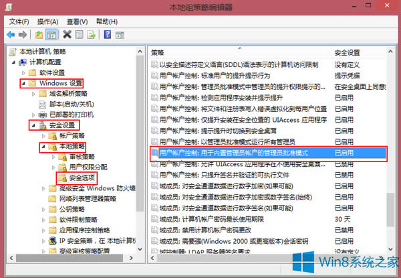Click the 安全选项 folder icon
The image size is (401, 278).
(x=63, y=178)
